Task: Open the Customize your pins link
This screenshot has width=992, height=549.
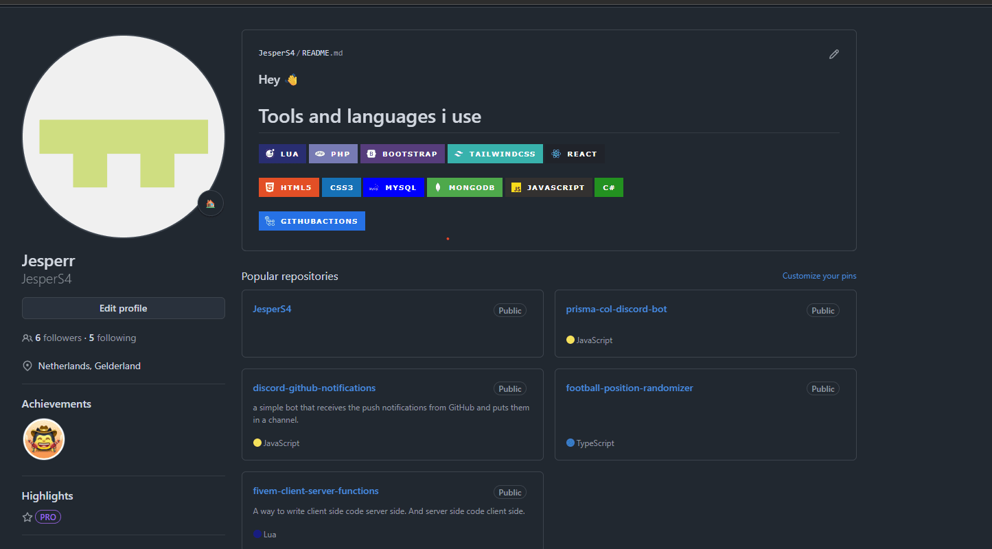Action: [x=819, y=275]
